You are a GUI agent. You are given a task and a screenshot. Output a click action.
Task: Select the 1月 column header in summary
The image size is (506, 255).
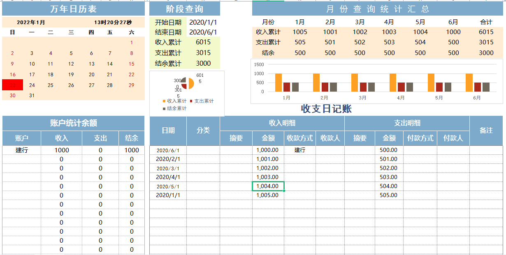click(300, 21)
